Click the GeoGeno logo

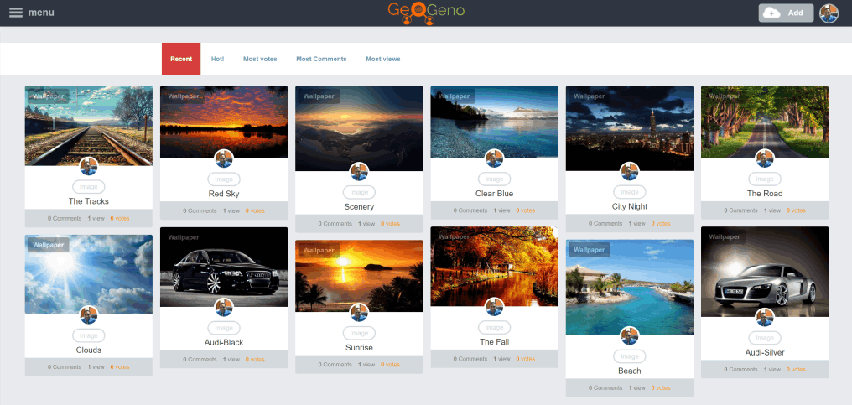coord(425,13)
